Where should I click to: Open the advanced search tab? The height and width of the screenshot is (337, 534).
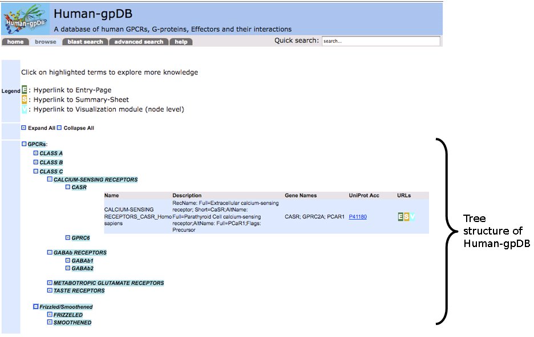139,42
